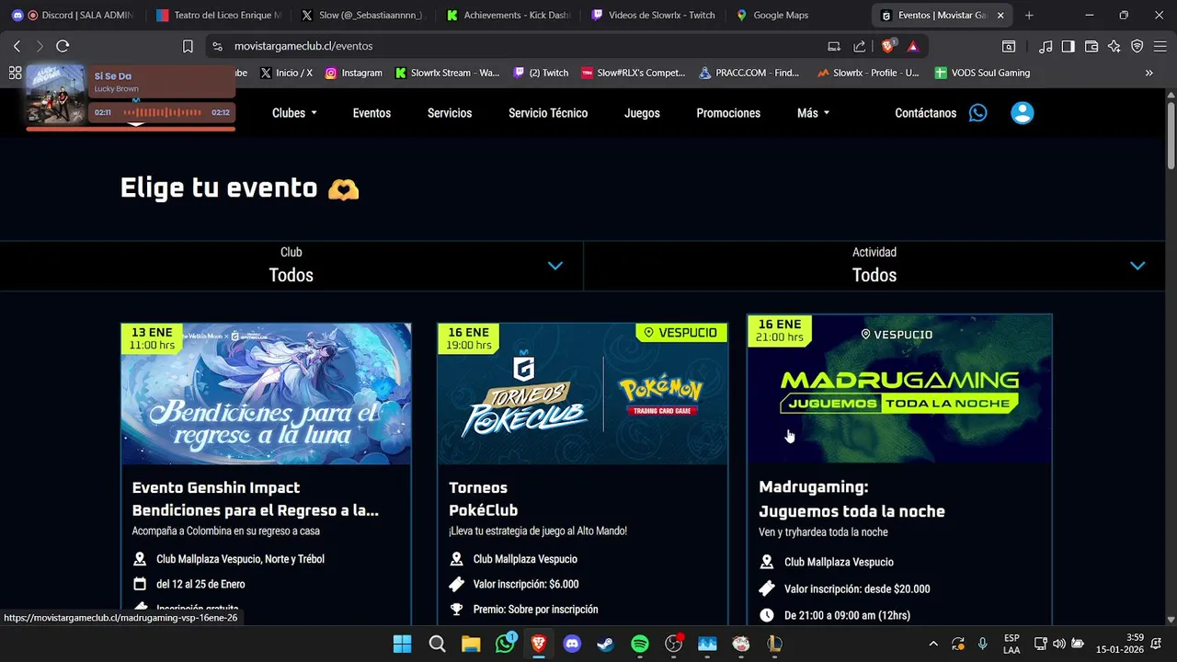Open the Brave Wallet icon
Screen dimensions: 1177x662
[1091, 46]
